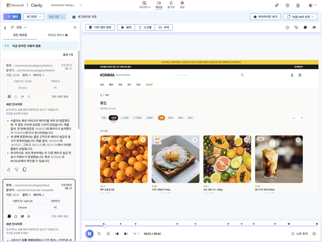
Task: Star the fashion category recording card
Action: (x=16, y=97)
